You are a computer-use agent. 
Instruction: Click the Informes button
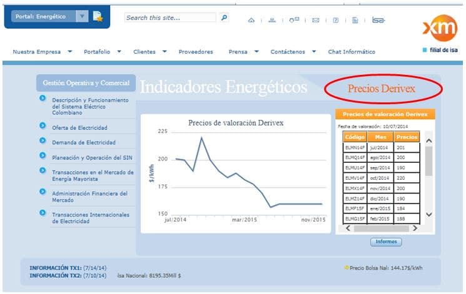coord(385,242)
